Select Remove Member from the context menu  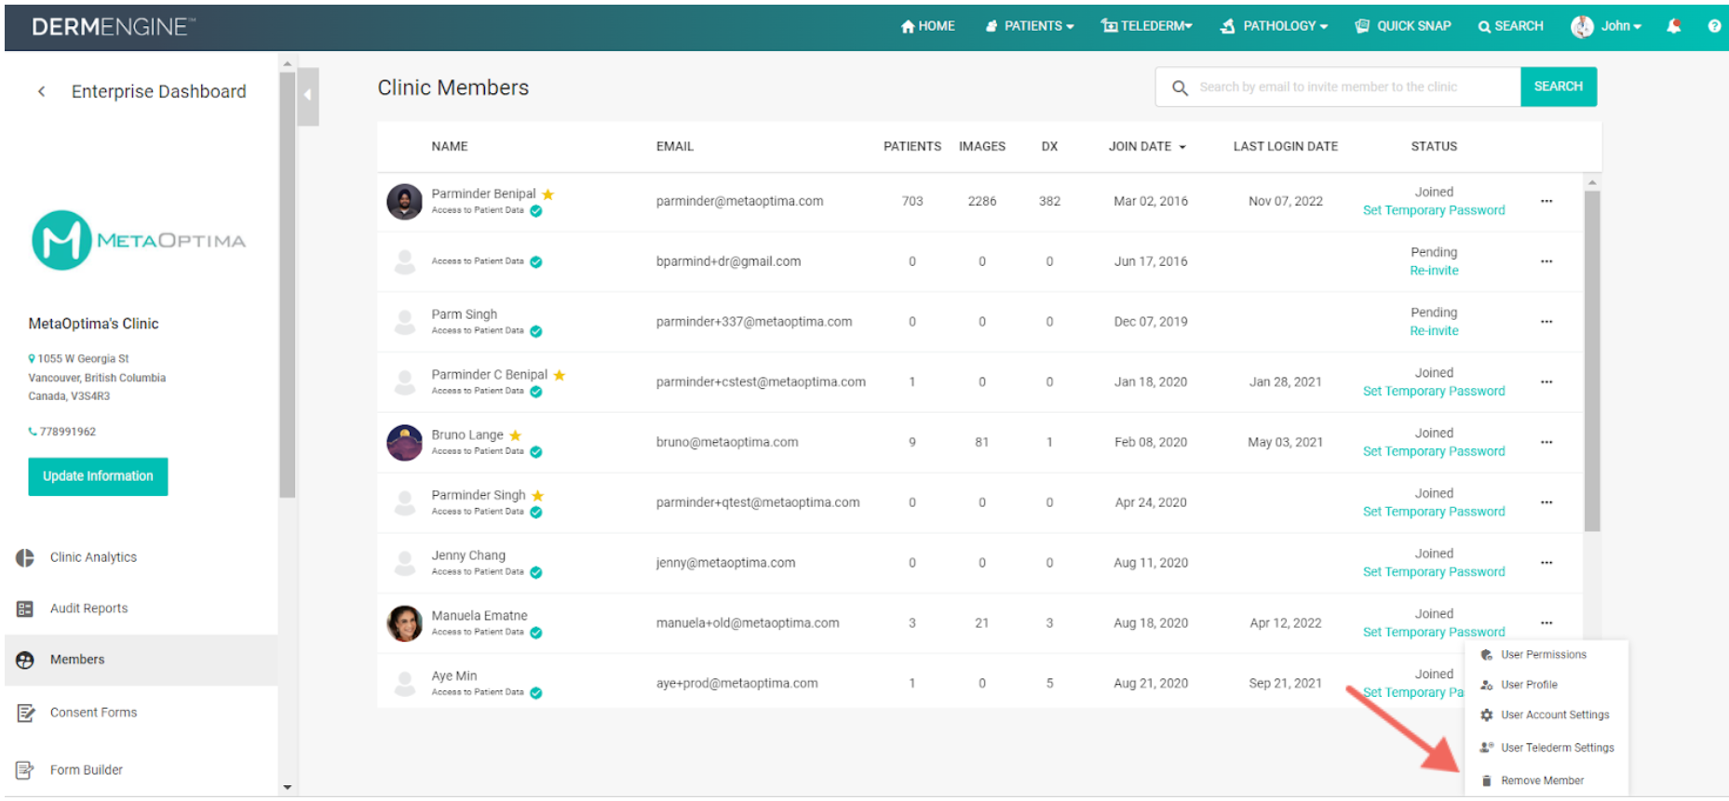coord(1532,781)
